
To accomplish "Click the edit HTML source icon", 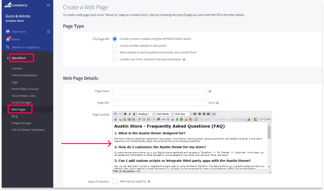I will 269,119.
